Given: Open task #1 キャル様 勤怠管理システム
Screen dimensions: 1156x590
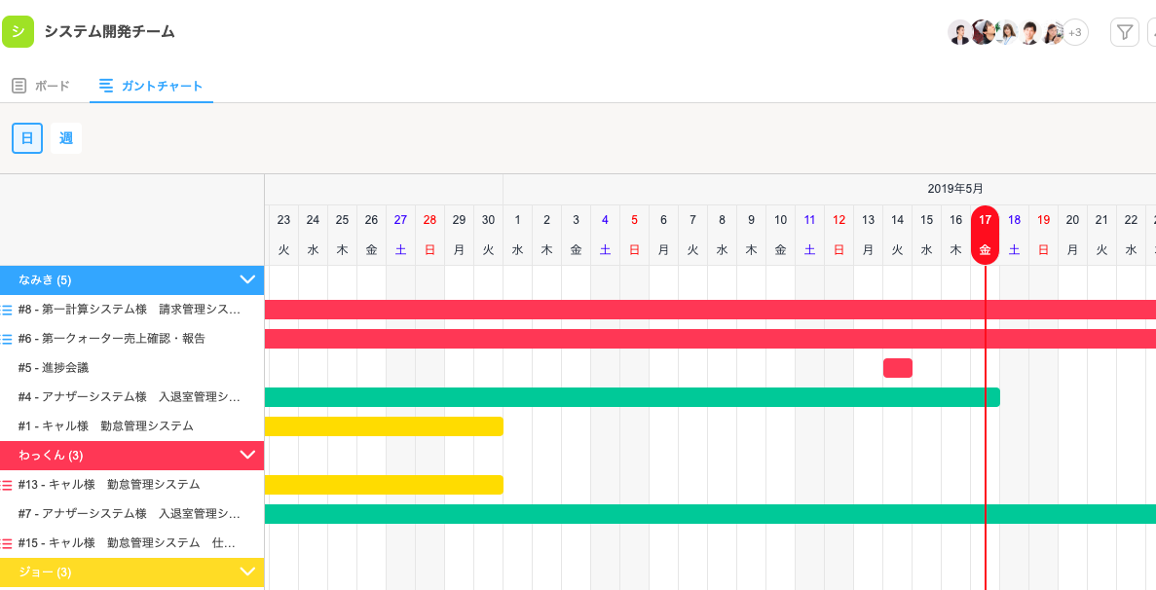Looking at the screenshot, I should [106, 425].
